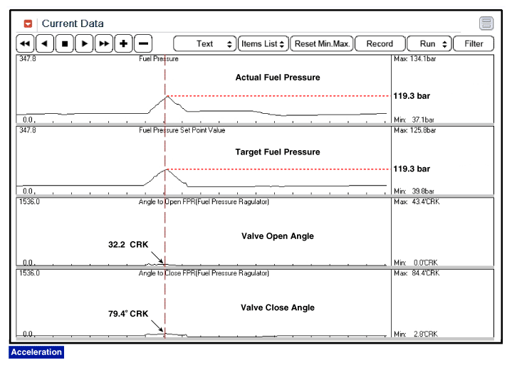This screenshot has height=365, width=512.
Task: Zoom out with the minus button
Action: (x=142, y=43)
